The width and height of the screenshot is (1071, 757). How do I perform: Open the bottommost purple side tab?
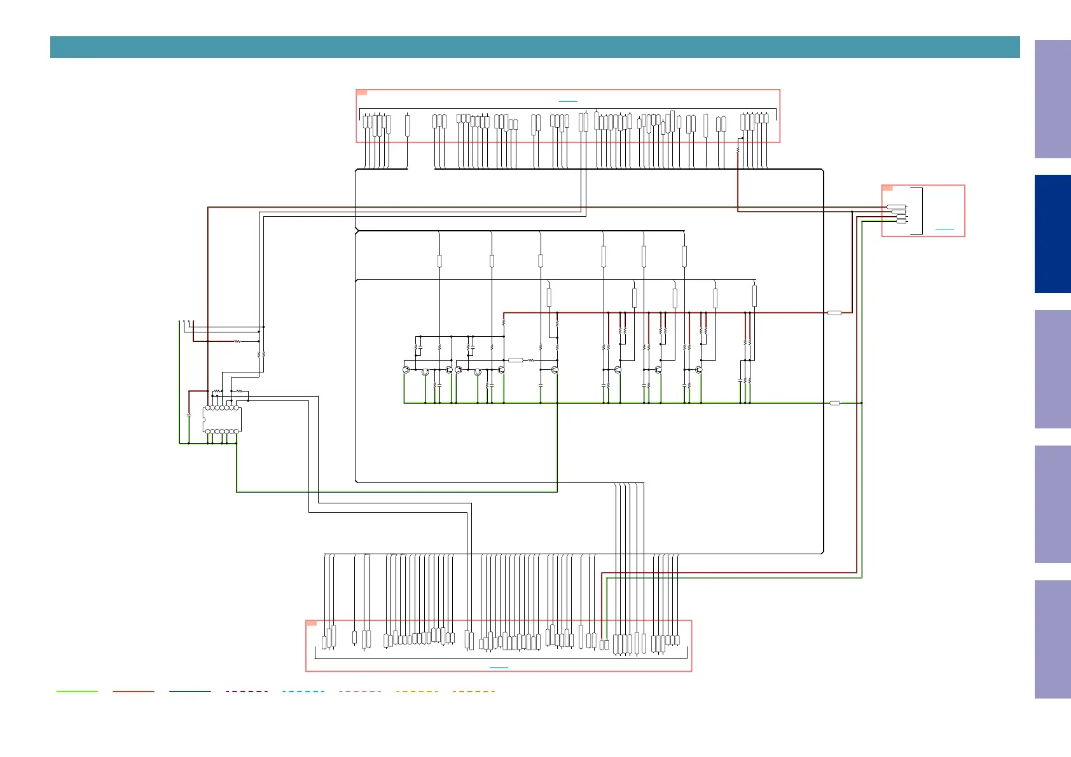1053,639
